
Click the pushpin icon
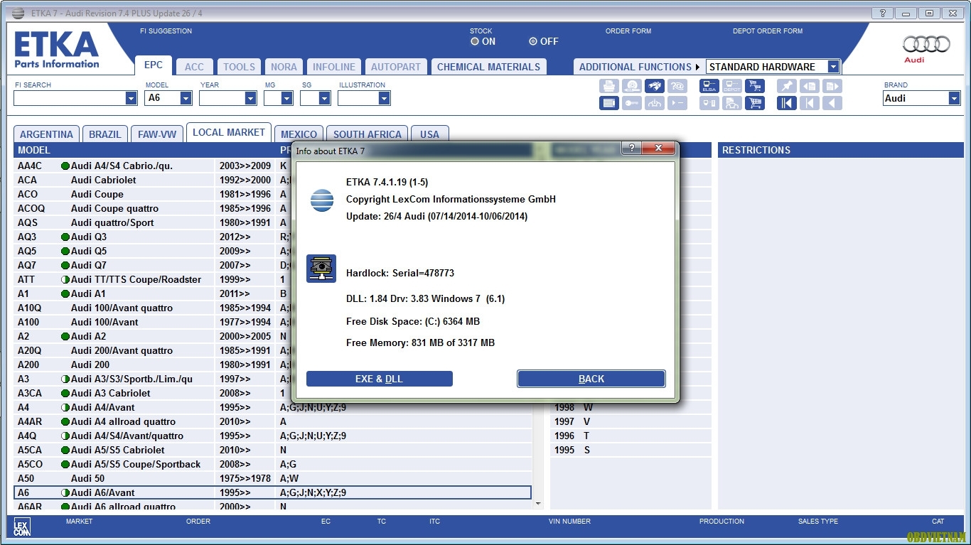787,86
